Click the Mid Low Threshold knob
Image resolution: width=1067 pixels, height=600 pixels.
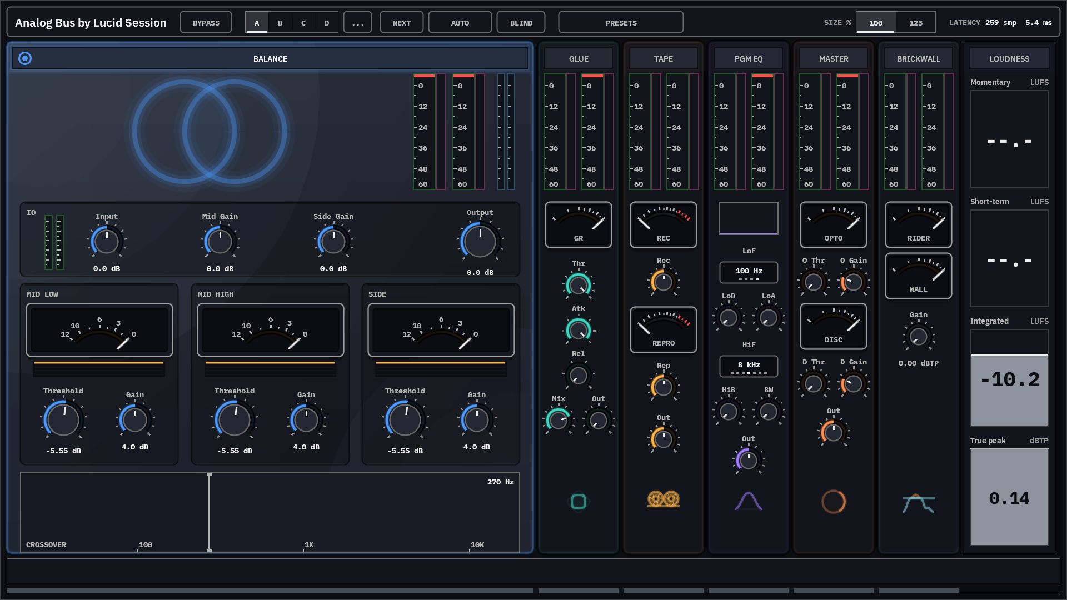[x=63, y=419]
